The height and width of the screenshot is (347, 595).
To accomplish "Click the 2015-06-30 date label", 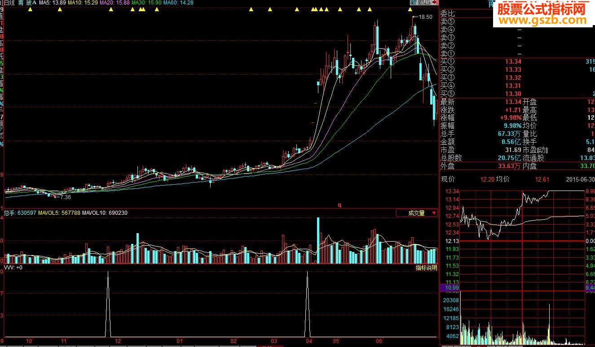I will pyautogui.click(x=580, y=179).
